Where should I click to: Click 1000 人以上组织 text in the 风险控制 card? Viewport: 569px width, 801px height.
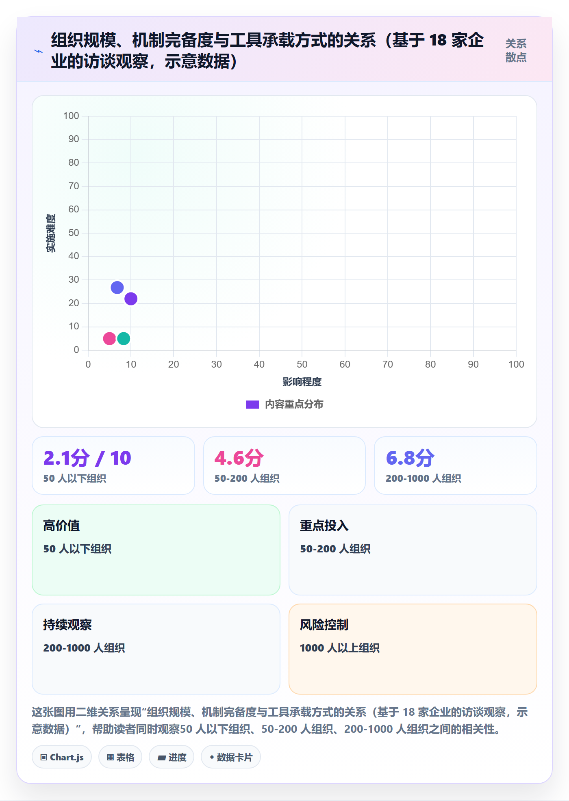[340, 648]
